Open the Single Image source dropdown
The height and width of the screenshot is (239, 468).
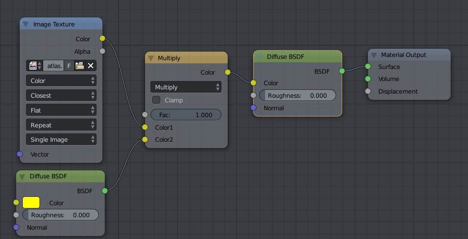[61, 139]
